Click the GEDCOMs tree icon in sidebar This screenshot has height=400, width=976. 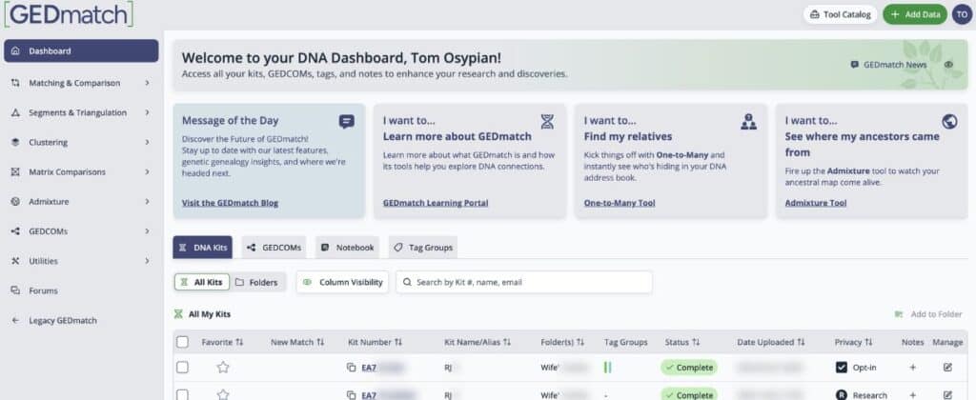(x=15, y=230)
